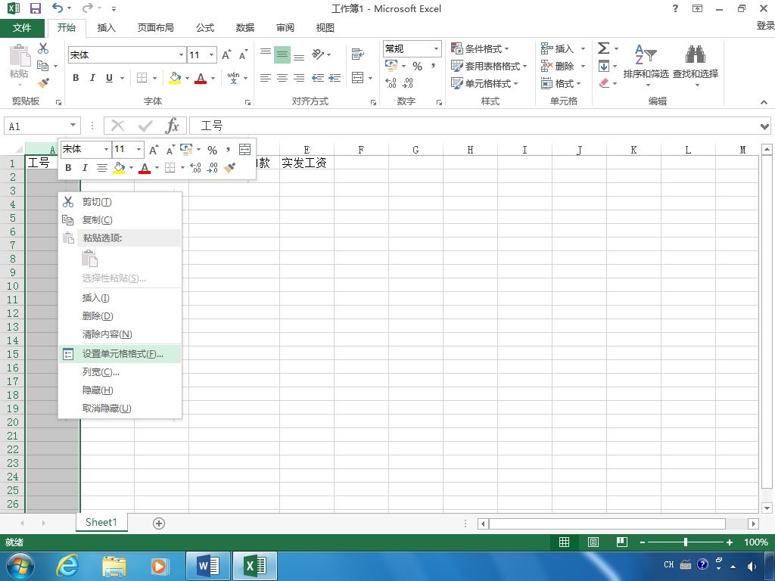The image size is (775, 581).
Task: Toggle Bold in the ribbon Font group
Action: point(76,78)
